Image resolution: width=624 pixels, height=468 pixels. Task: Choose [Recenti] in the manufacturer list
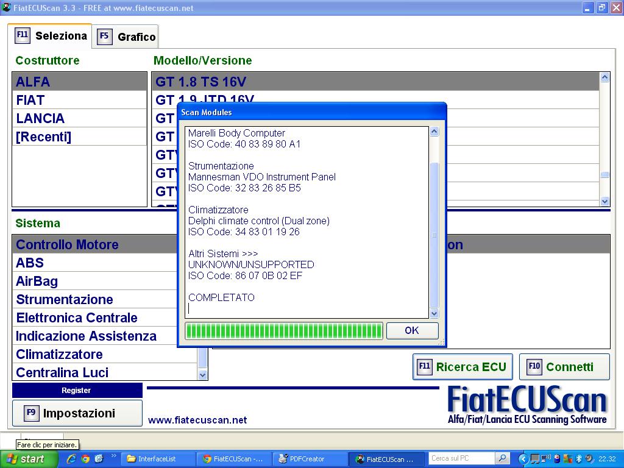click(x=80, y=136)
